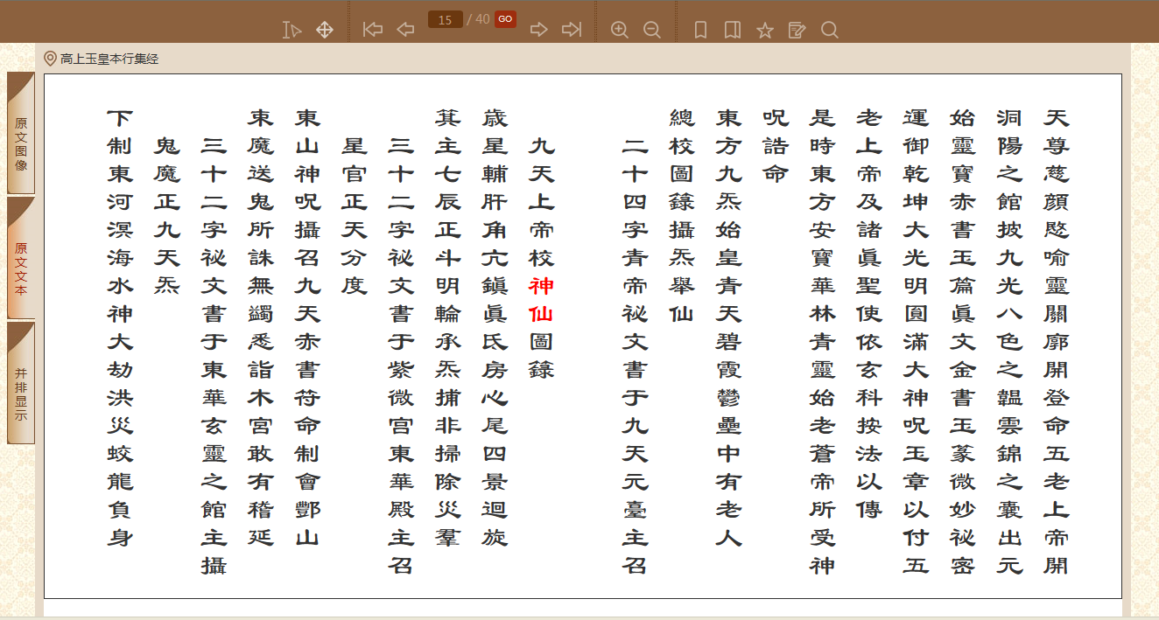Go to the previous page

pyautogui.click(x=405, y=31)
